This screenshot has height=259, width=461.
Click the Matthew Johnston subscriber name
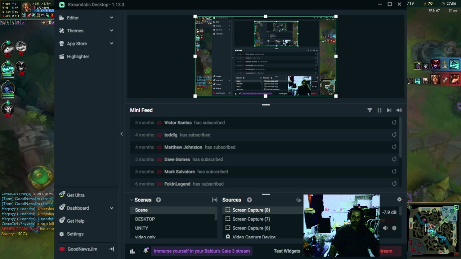tap(183, 147)
